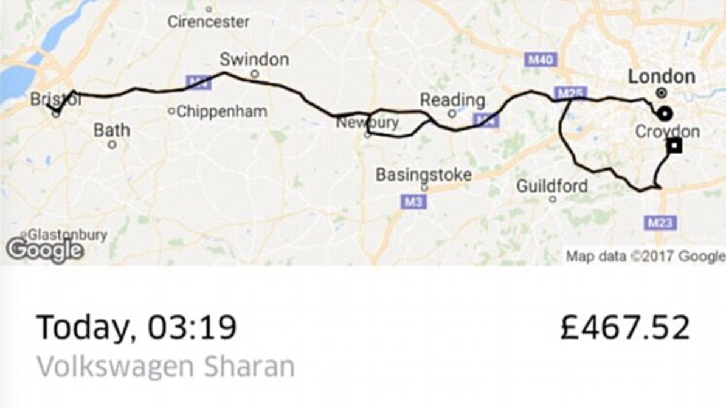Select the Basingstoke town label
Screen dimensions: 726x408
point(424,175)
